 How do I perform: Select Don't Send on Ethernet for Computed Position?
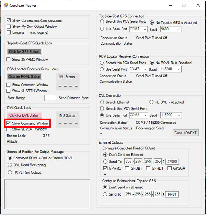(x=105, y=155)
